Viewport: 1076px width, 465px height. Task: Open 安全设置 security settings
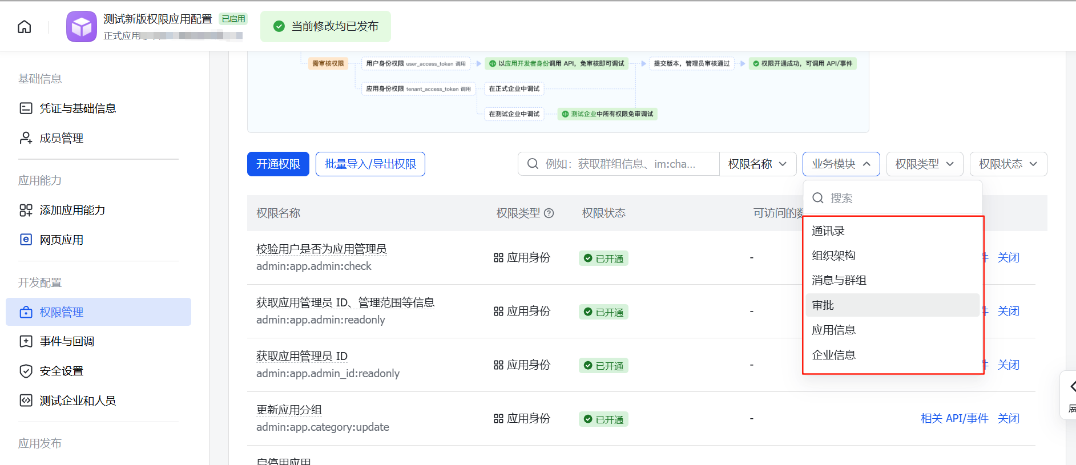click(x=61, y=371)
